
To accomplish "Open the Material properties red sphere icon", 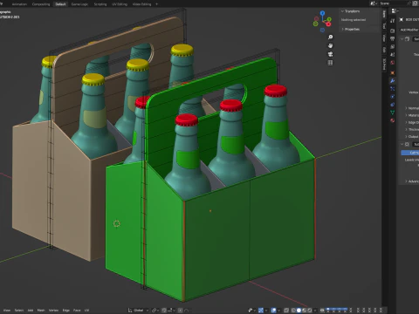I will pyautogui.click(x=393, y=120).
